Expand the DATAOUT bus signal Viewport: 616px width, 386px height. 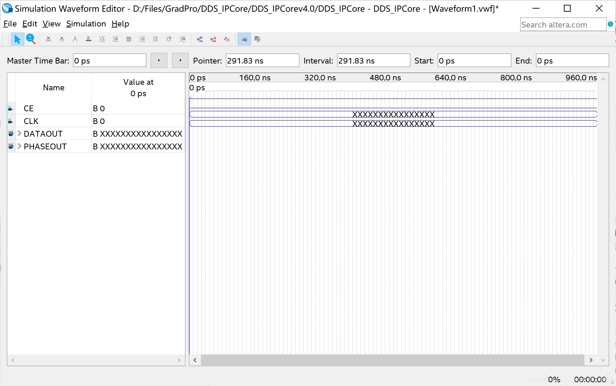point(20,134)
